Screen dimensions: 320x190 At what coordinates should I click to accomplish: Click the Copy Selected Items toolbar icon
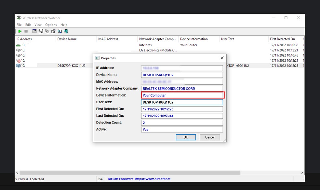[47, 31]
